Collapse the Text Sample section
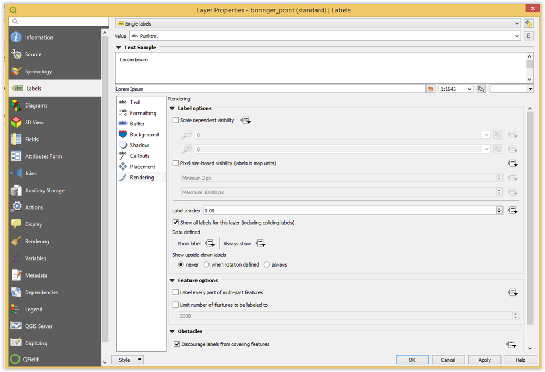This screenshot has height=372, width=545. point(118,47)
